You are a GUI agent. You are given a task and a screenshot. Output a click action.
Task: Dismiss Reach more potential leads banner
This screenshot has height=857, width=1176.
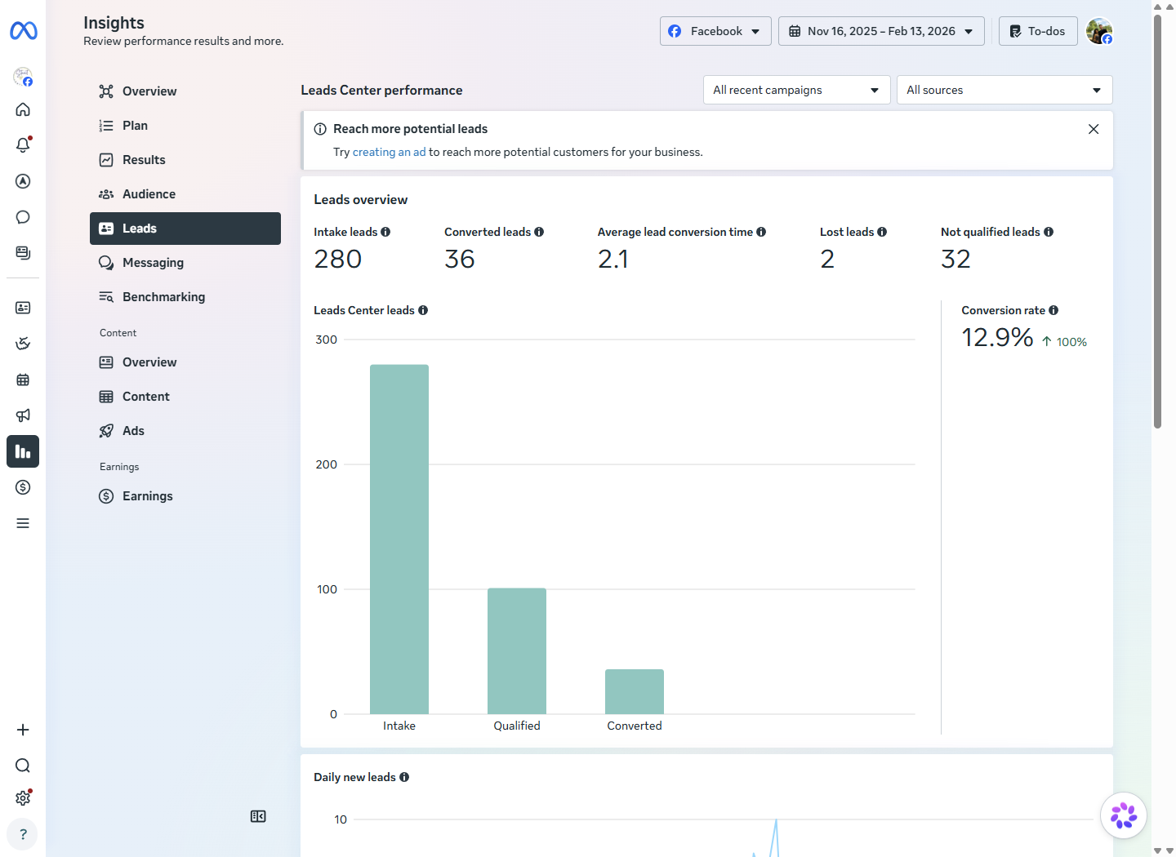[x=1094, y=129]
